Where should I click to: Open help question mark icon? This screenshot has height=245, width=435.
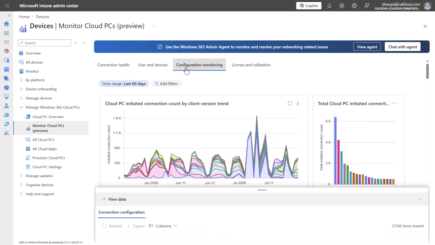pos(354,6)
